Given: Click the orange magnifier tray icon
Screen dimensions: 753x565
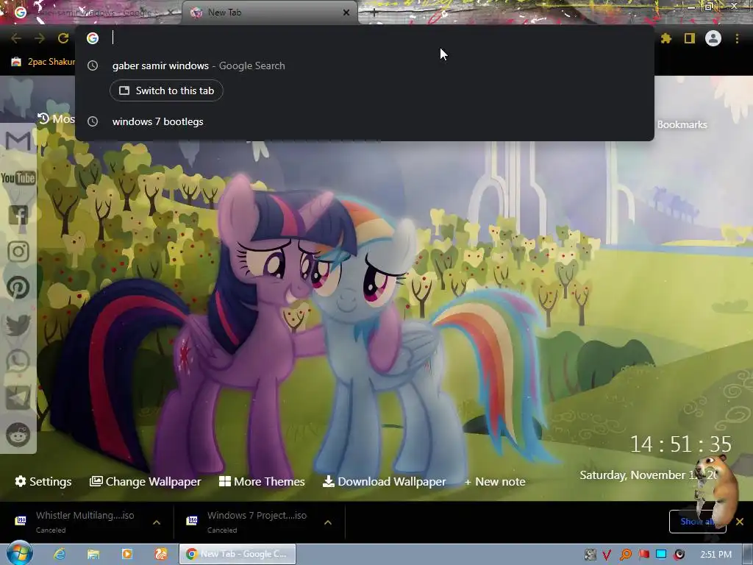Looking at the screenshot, I should coord(626,555).
